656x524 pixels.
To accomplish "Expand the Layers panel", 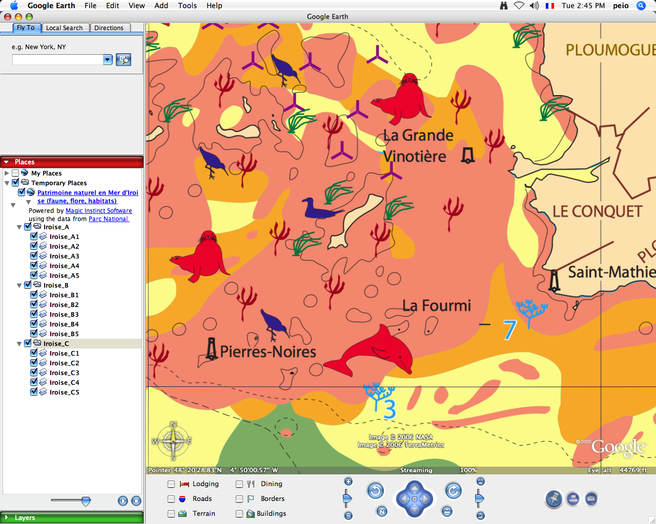I will click(x=7, y=518).
